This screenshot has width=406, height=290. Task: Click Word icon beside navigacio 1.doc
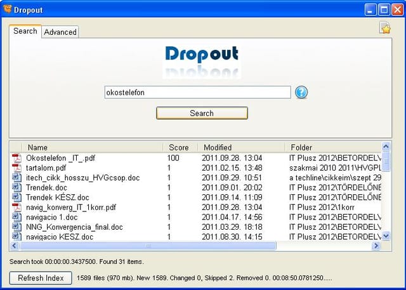tap(17, 217)
